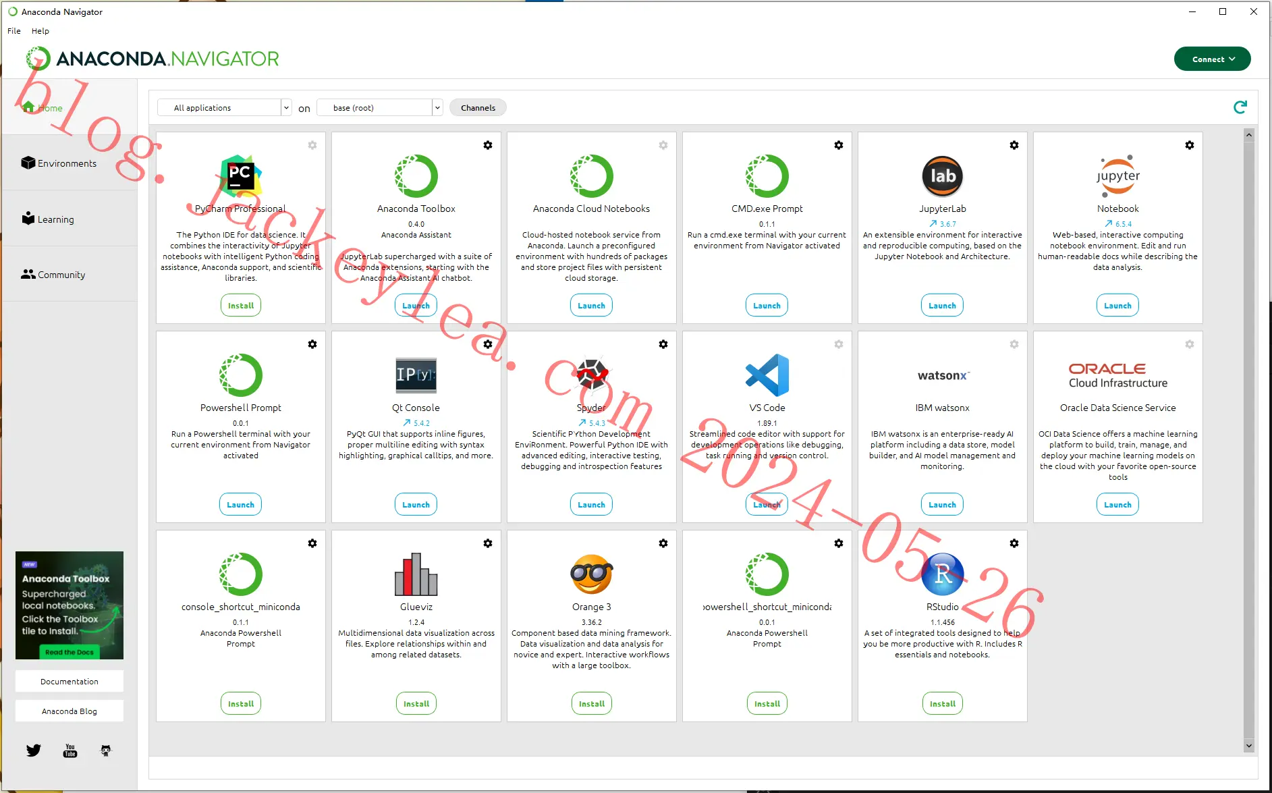The height and width of the screenshot is (793, 1272).
Task: Click the JupyterLab 3.6.7 update version link
Action: 943,223
